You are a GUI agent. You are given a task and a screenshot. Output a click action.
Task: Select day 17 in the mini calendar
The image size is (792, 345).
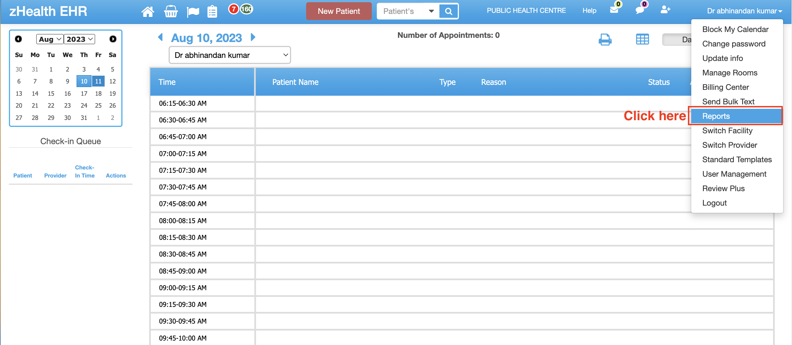tap(84, 93)
